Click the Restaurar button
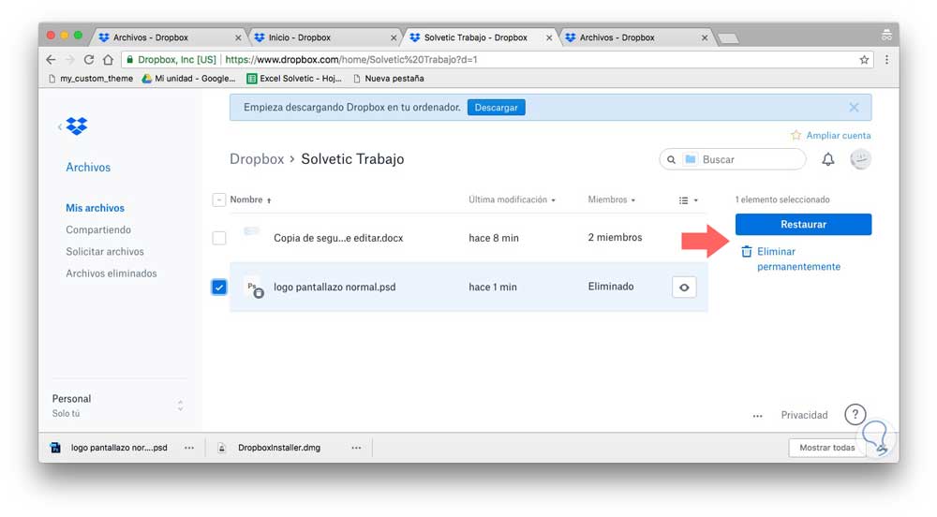The image size is (937, 517). coord(803,225)
